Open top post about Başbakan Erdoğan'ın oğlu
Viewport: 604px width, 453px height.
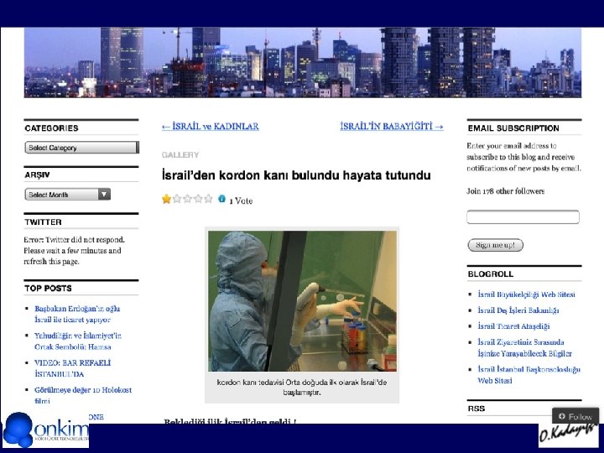coord(77,314)
